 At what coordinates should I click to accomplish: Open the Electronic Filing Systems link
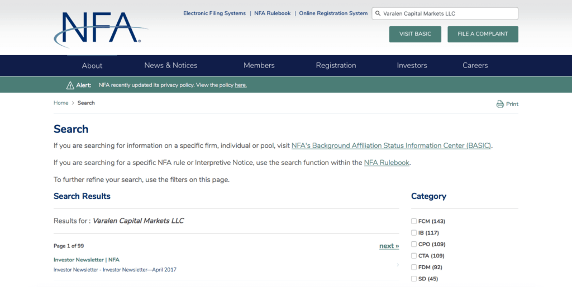coord(214,13)
